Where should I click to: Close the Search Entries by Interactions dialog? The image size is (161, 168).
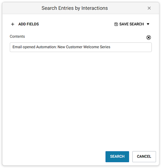click(149, 8)
